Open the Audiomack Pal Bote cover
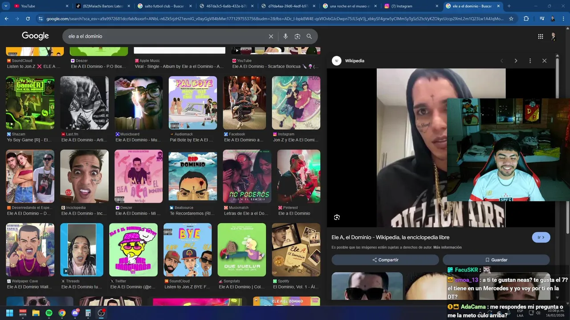Image resolution: width=570 pixels, height=320 pixels. coord(193,103)
